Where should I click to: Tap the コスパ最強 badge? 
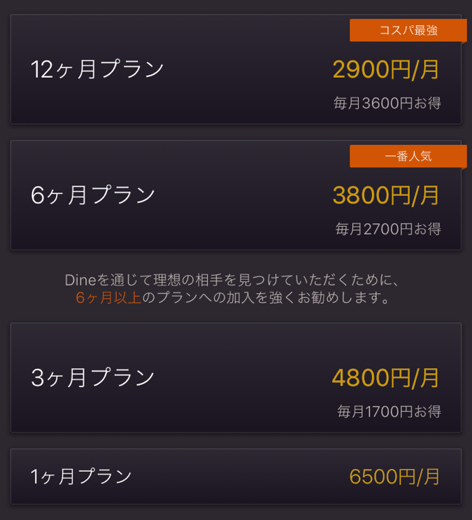tap(408, 30)
